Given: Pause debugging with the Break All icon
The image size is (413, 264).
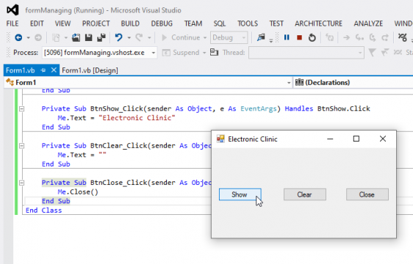Looking at the screenshot, I should [287, 37].
